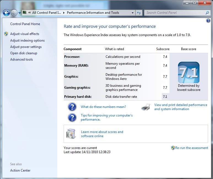
Task: Click 'Last update: 14/11/2010 12:38:23' text
Action: tap(87, 152)
